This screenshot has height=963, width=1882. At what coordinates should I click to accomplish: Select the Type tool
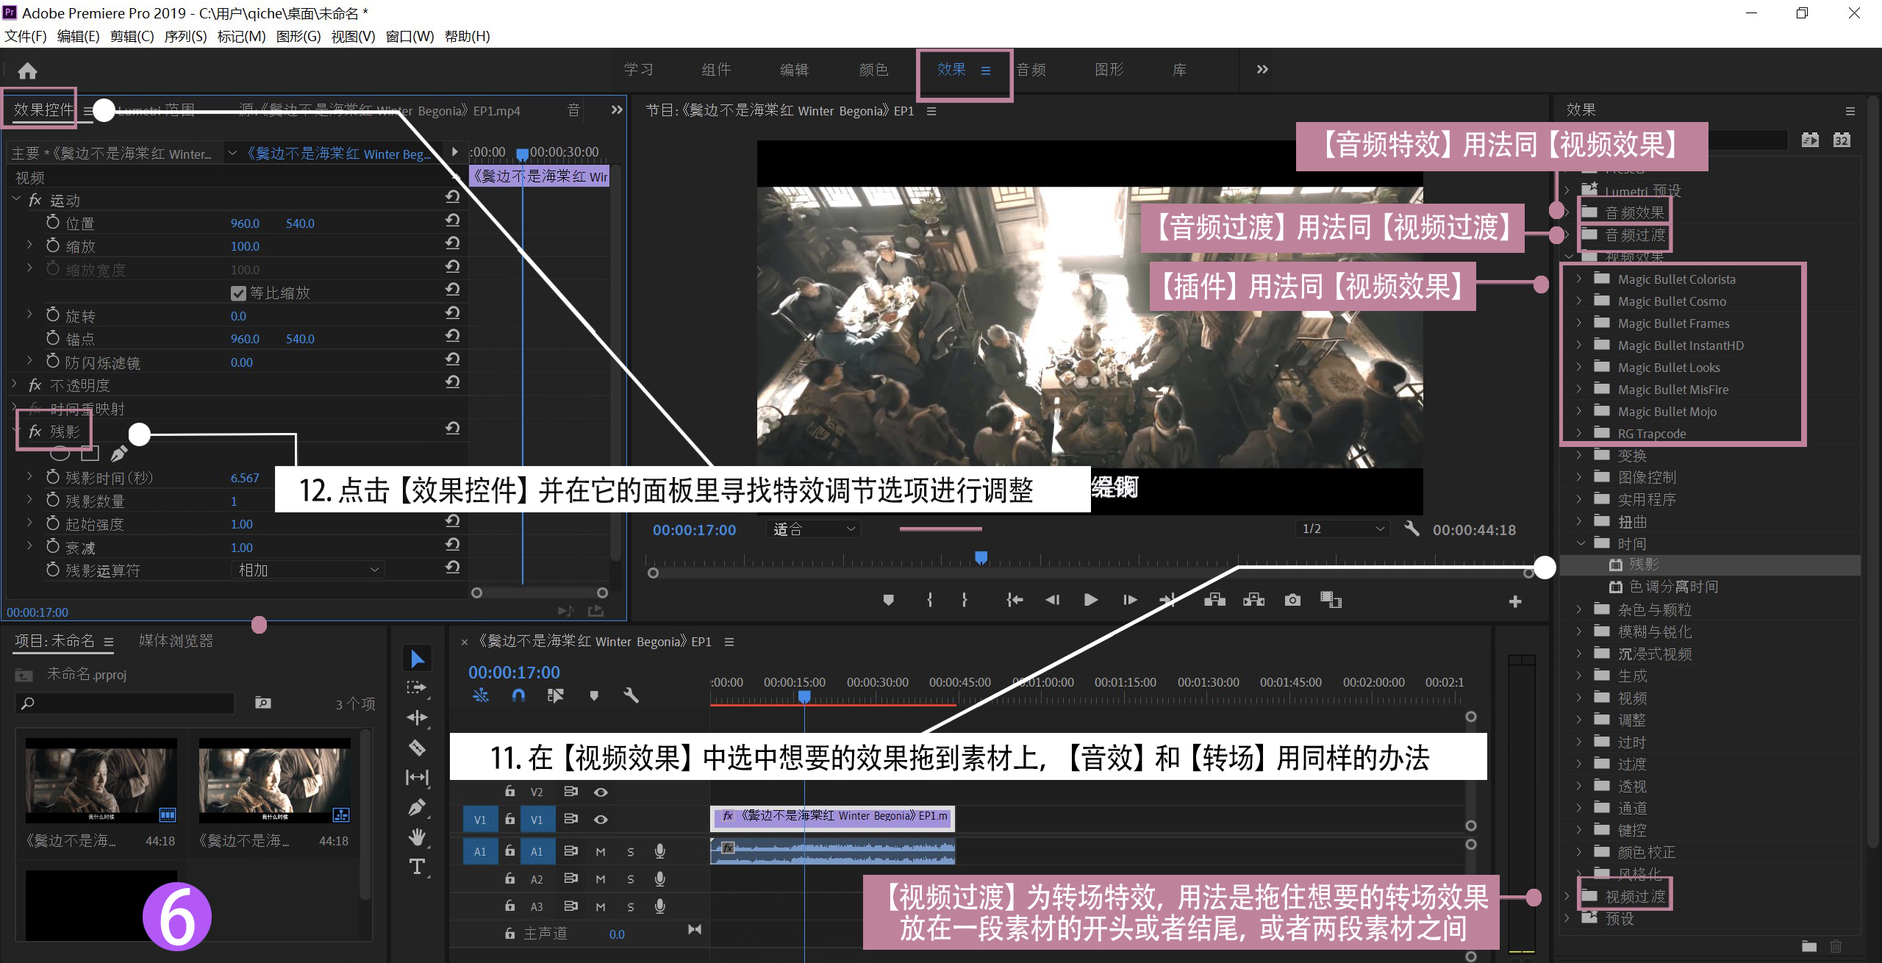pos(417,867)
